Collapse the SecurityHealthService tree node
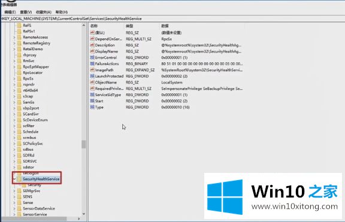The width and height of the screenshot is (345, 222). coord(14,179)
